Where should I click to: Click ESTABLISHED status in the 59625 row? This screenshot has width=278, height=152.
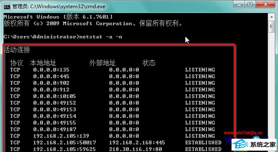pos(203,149)
